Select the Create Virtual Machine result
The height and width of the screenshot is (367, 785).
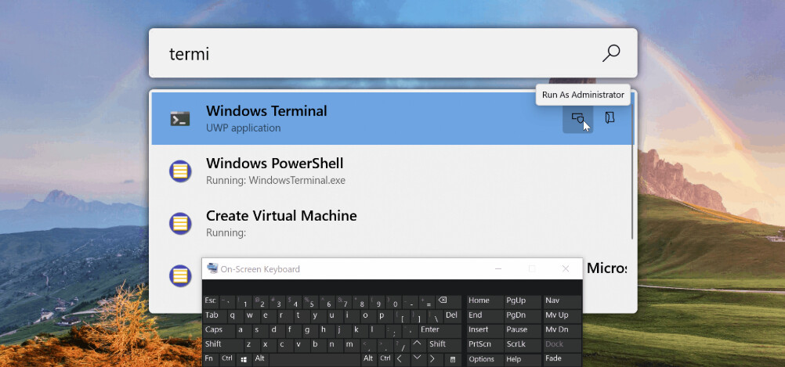[x=392, y=224]
